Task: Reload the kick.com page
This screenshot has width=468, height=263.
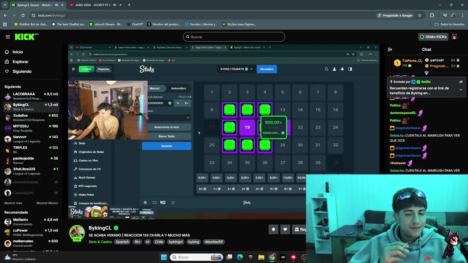Action: 23,15
